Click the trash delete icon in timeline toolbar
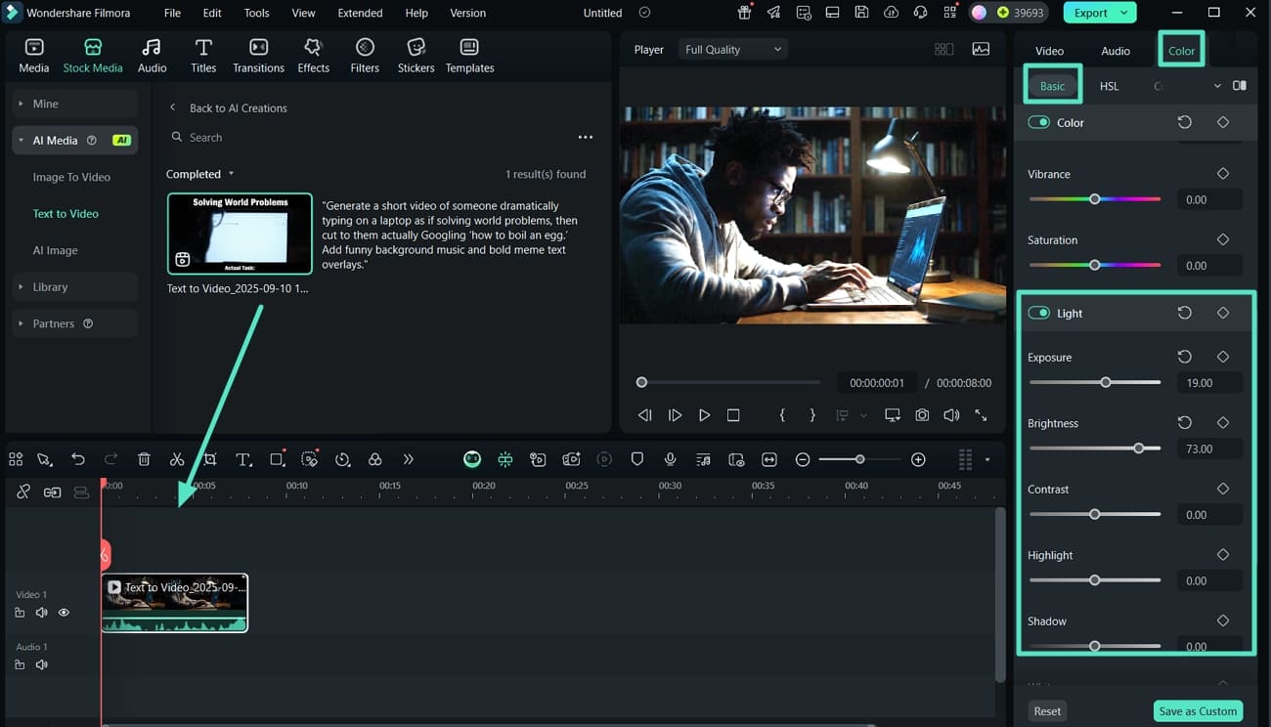Screen dimensions: 1271x727 pyautogui.click(x=144, y=459)
